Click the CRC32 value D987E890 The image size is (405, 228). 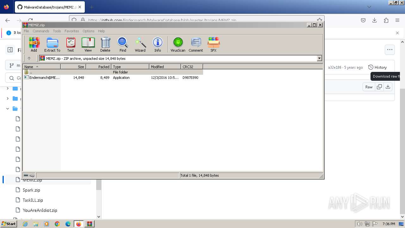190,78
